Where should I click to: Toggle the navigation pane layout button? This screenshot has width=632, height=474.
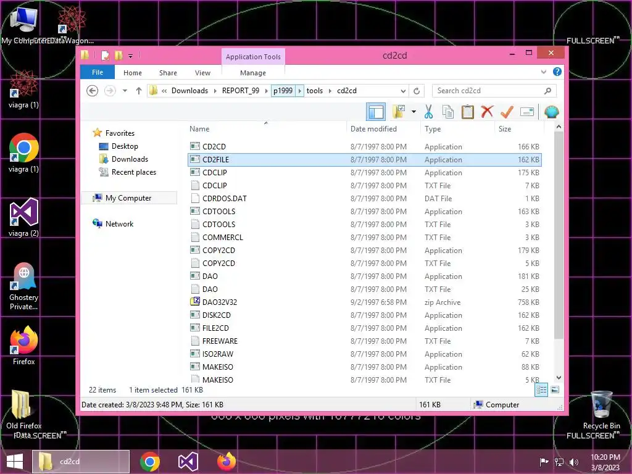coord(376,112)
